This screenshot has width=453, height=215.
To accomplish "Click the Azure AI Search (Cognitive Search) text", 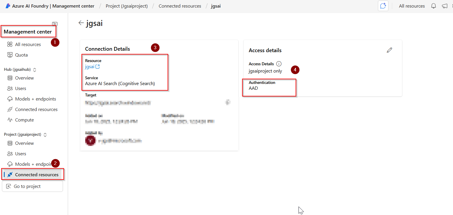I will (120, 84).
